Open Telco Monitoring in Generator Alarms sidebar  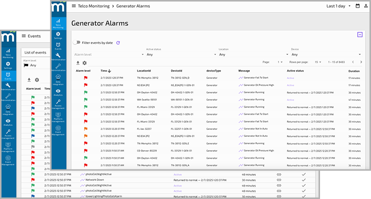[x=58, y=23]
